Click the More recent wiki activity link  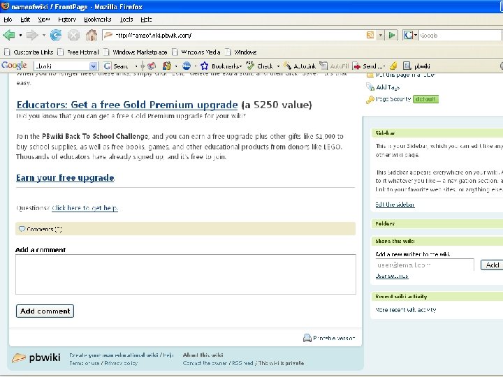click(x=405, y=310)
